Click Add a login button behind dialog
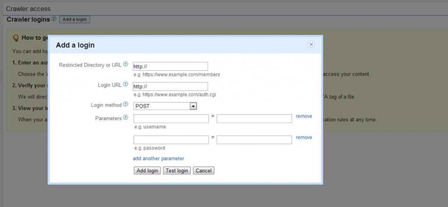448x207 pixels. pyautogui.click(x=74, y=19)
